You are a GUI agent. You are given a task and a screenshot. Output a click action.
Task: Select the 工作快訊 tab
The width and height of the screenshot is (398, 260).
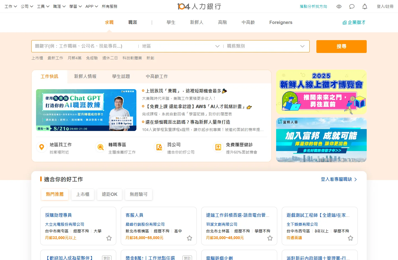coord(49,76)
